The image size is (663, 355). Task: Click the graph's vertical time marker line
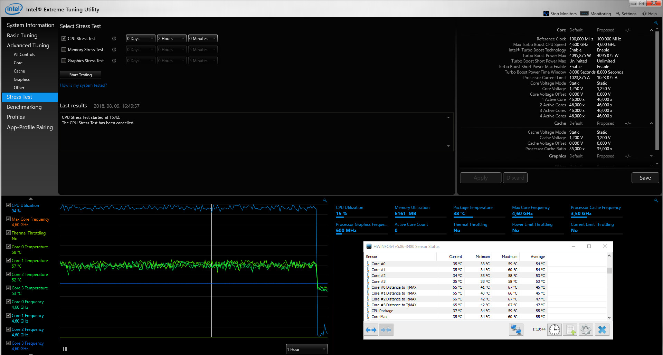coord(212,270)
